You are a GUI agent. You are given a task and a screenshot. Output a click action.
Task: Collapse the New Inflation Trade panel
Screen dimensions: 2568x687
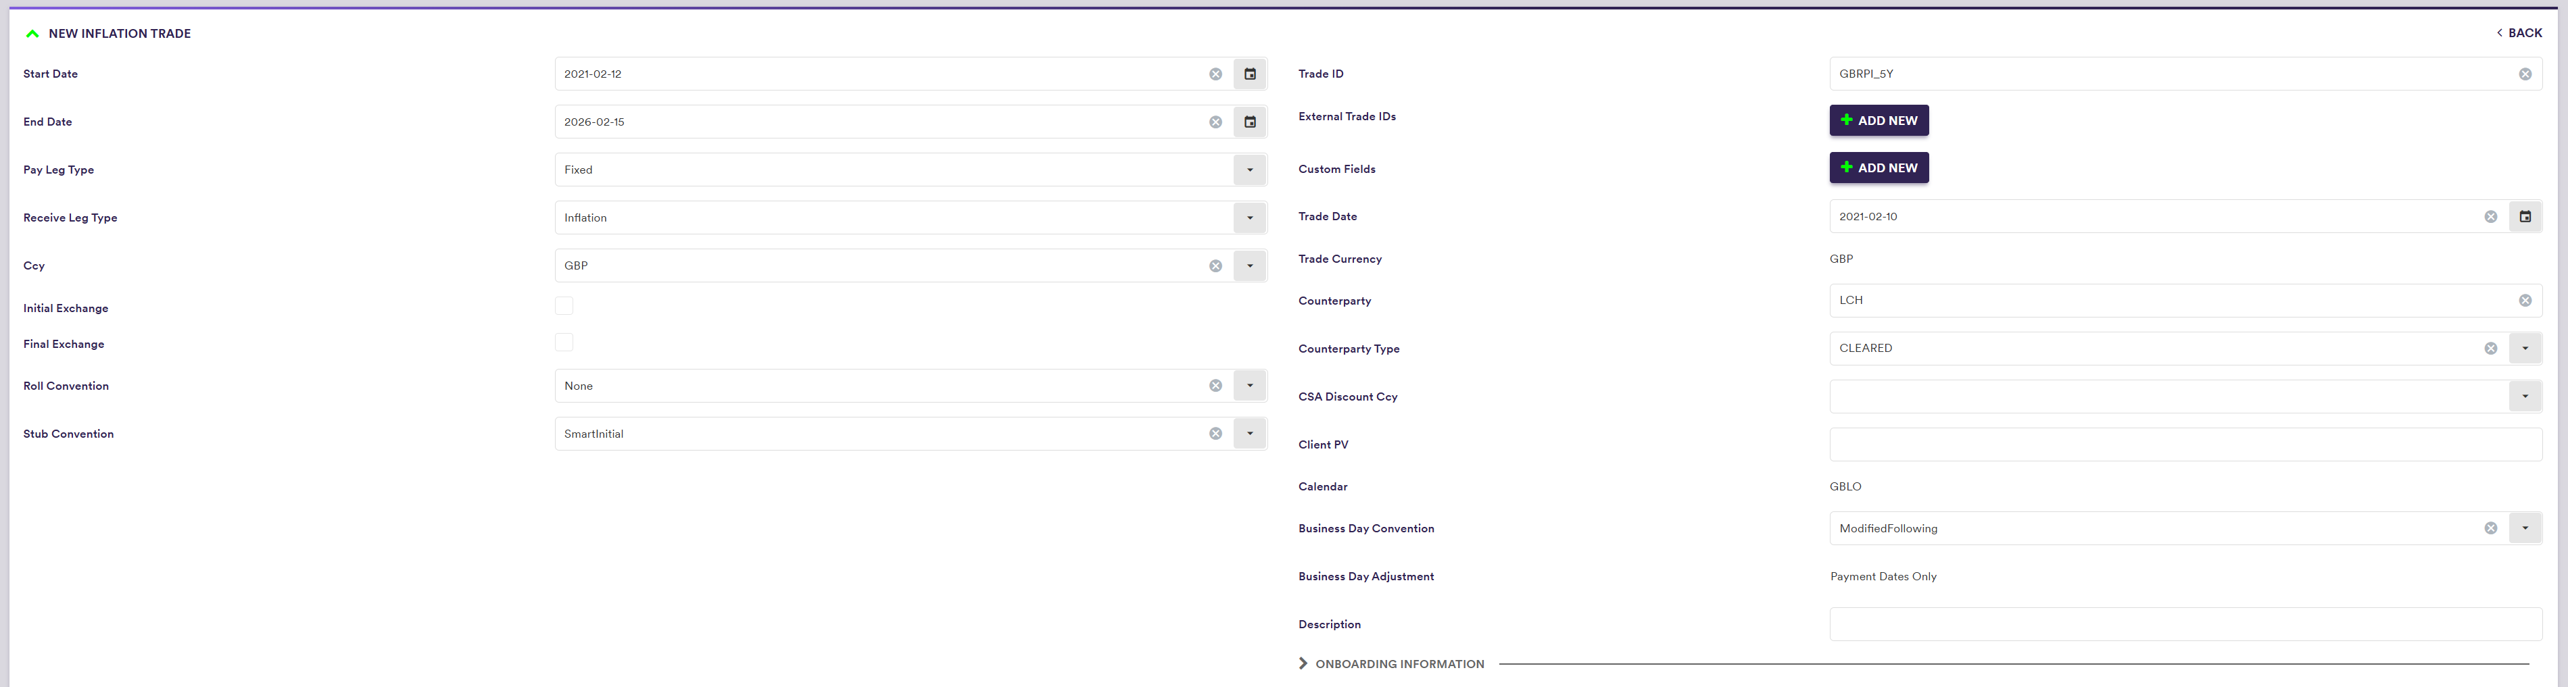tap(33, 34)
